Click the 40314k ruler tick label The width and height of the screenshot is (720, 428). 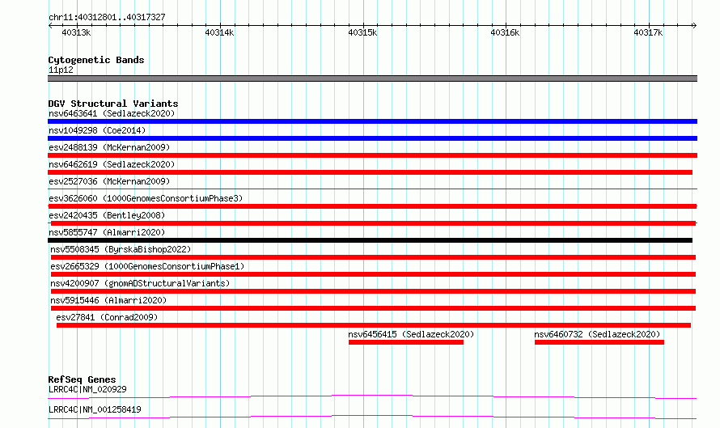pyautogui.click(x=219, y=32)
